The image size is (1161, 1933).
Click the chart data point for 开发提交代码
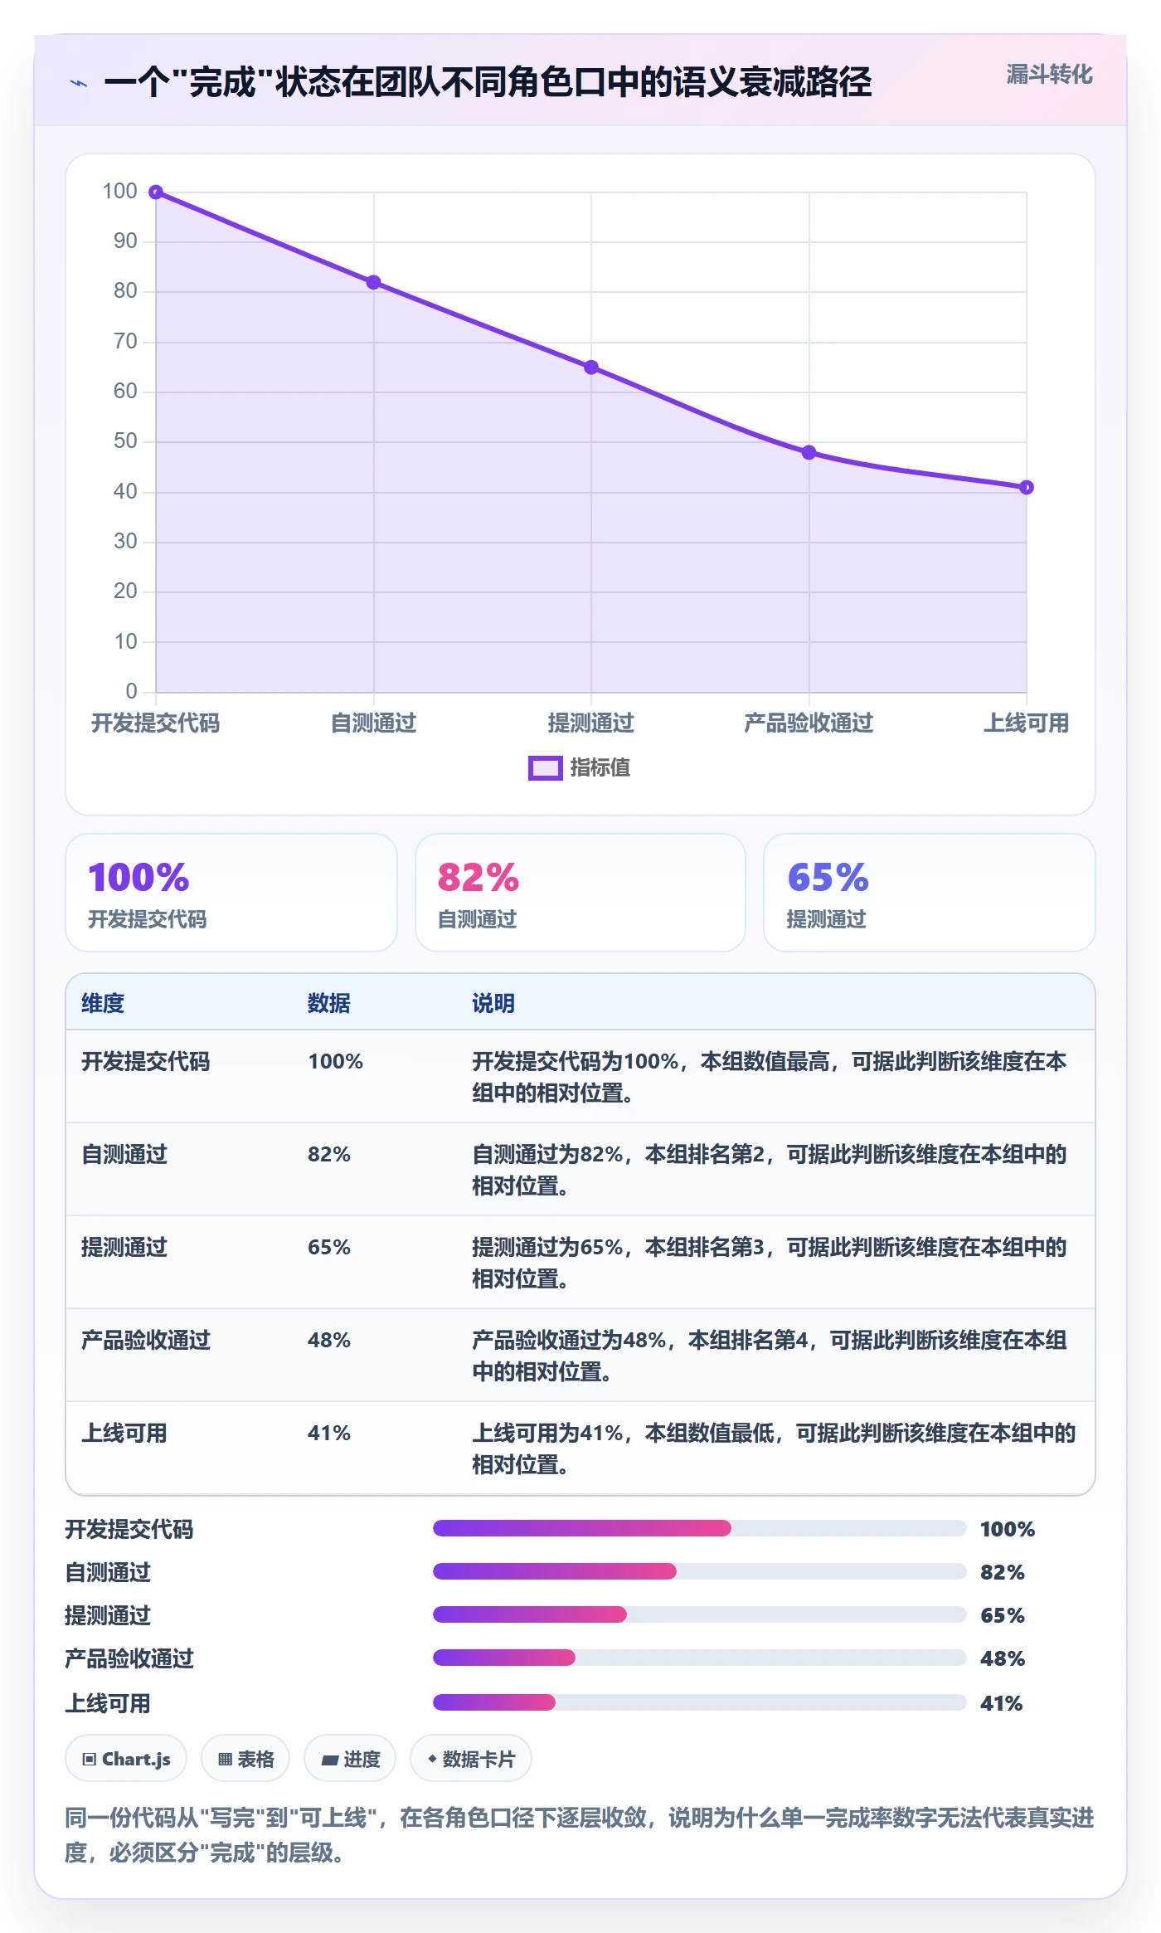coord(156,192)
